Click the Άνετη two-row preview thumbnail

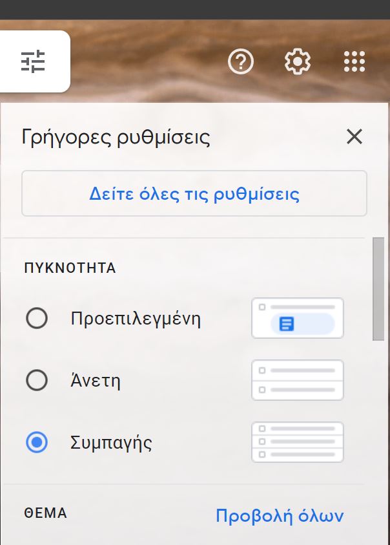[298, 380]
